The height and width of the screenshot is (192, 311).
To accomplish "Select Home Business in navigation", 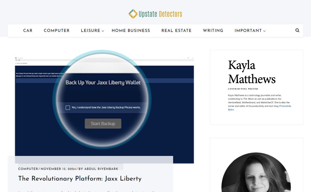I will coord(131,31).
